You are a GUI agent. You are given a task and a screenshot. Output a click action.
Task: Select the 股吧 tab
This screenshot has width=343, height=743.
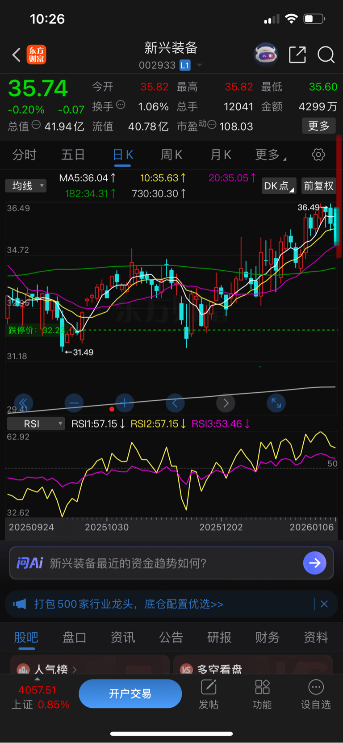click(26, 637)
